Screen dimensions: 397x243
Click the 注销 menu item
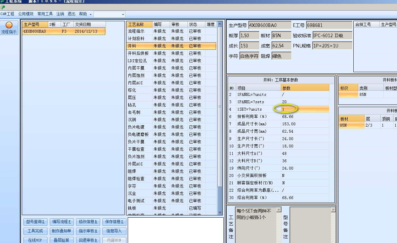[60, 14]
